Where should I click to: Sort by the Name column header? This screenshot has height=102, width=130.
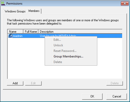coord(15,32)
